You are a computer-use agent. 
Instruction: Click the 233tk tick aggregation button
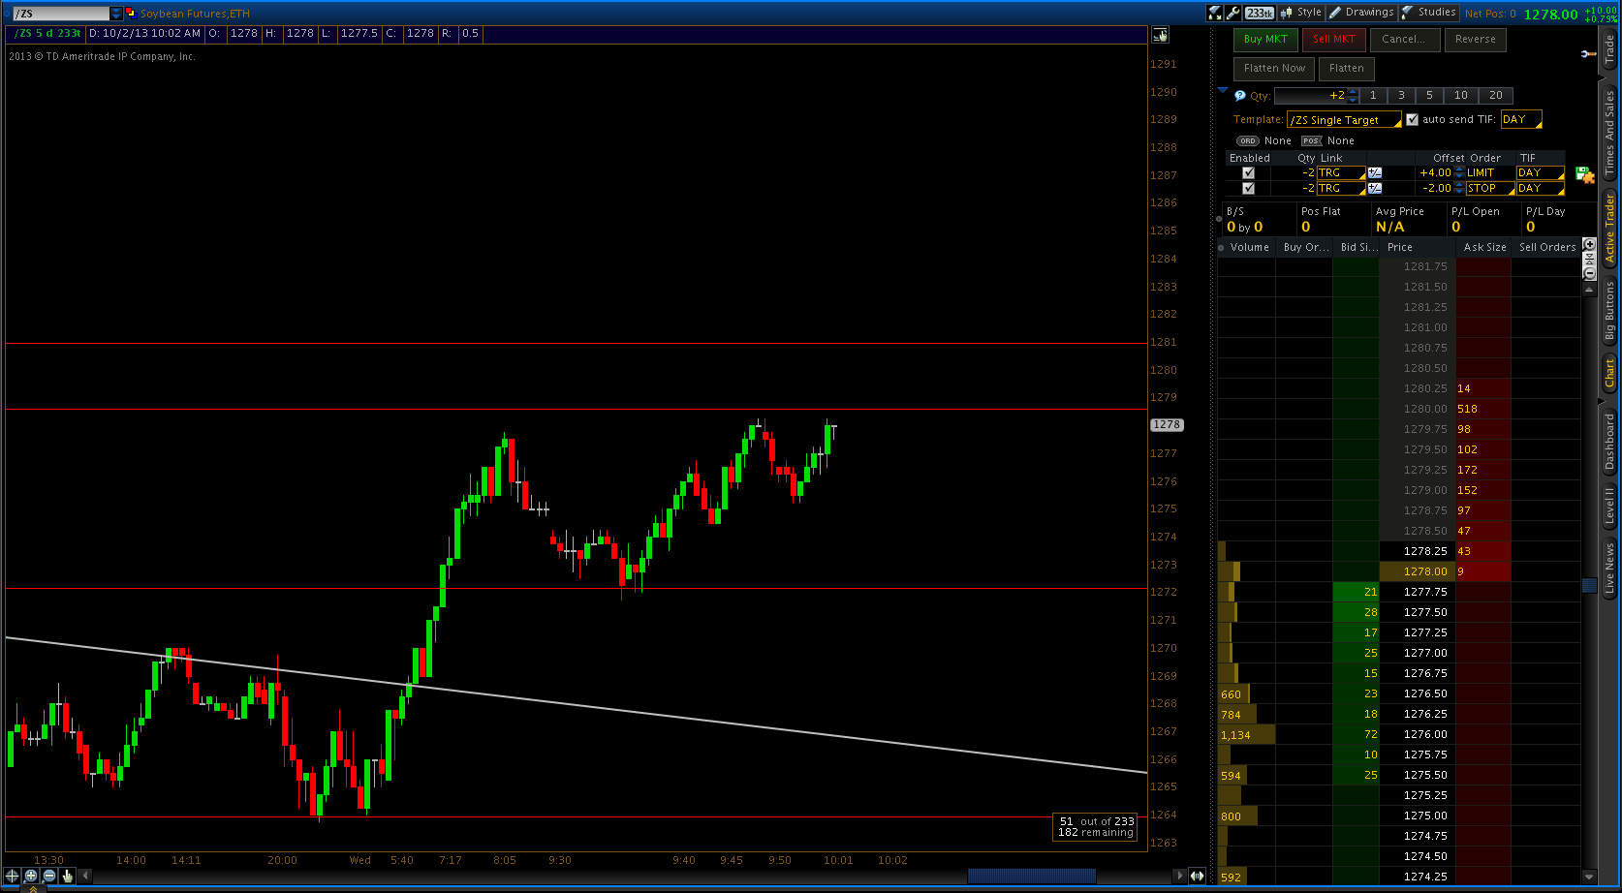pyautogui.click(x=1260, y=13)
